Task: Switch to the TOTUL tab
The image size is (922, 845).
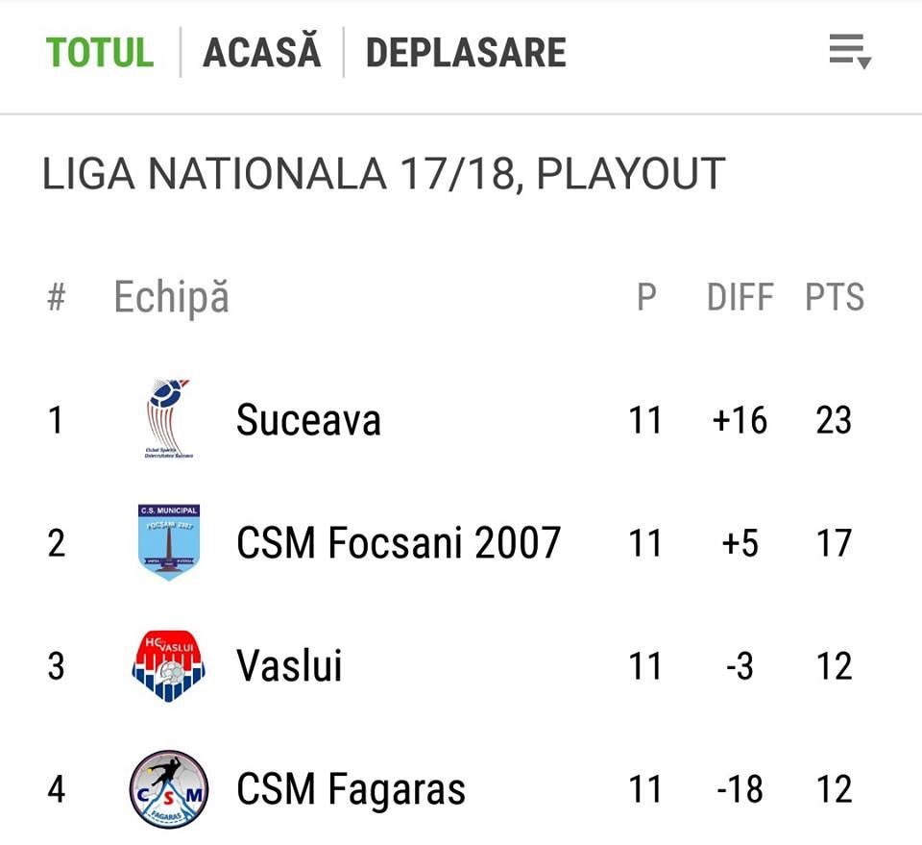Action: [100, 52]
